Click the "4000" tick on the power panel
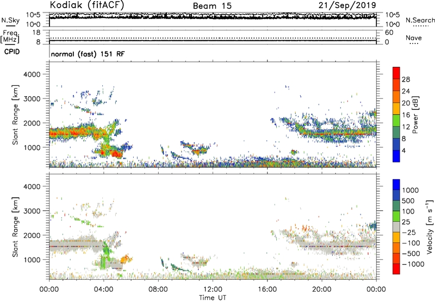The height and width of the screenshot is (301, 435). [x=32, y=74]
